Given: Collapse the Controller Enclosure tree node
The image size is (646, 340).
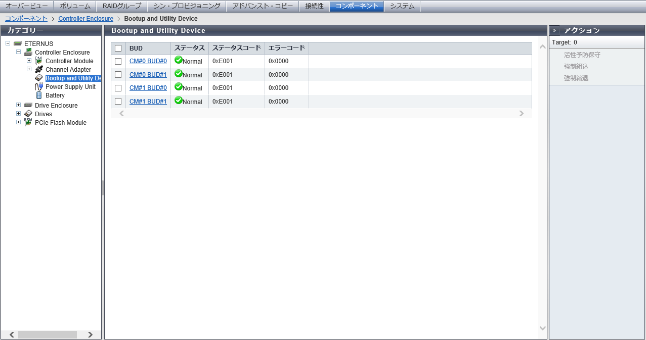Looking at the screenshot, I should [x=18, y=52].
